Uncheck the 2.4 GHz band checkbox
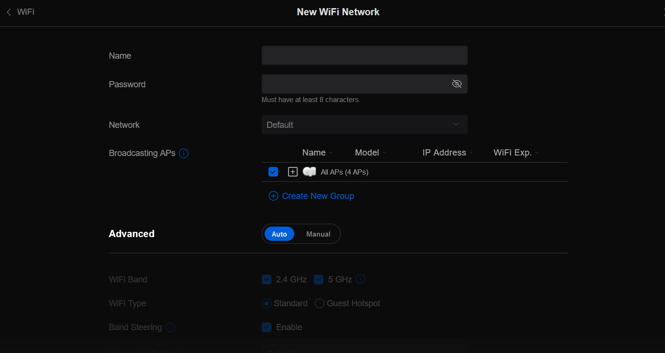Viewport: 665px width, 353px height. click(x=267, y=279)
